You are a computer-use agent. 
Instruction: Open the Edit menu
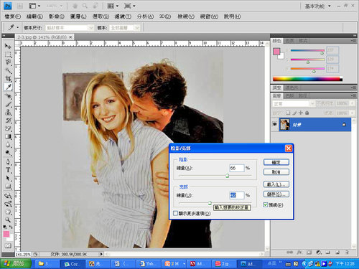click(x=34, y=16)
